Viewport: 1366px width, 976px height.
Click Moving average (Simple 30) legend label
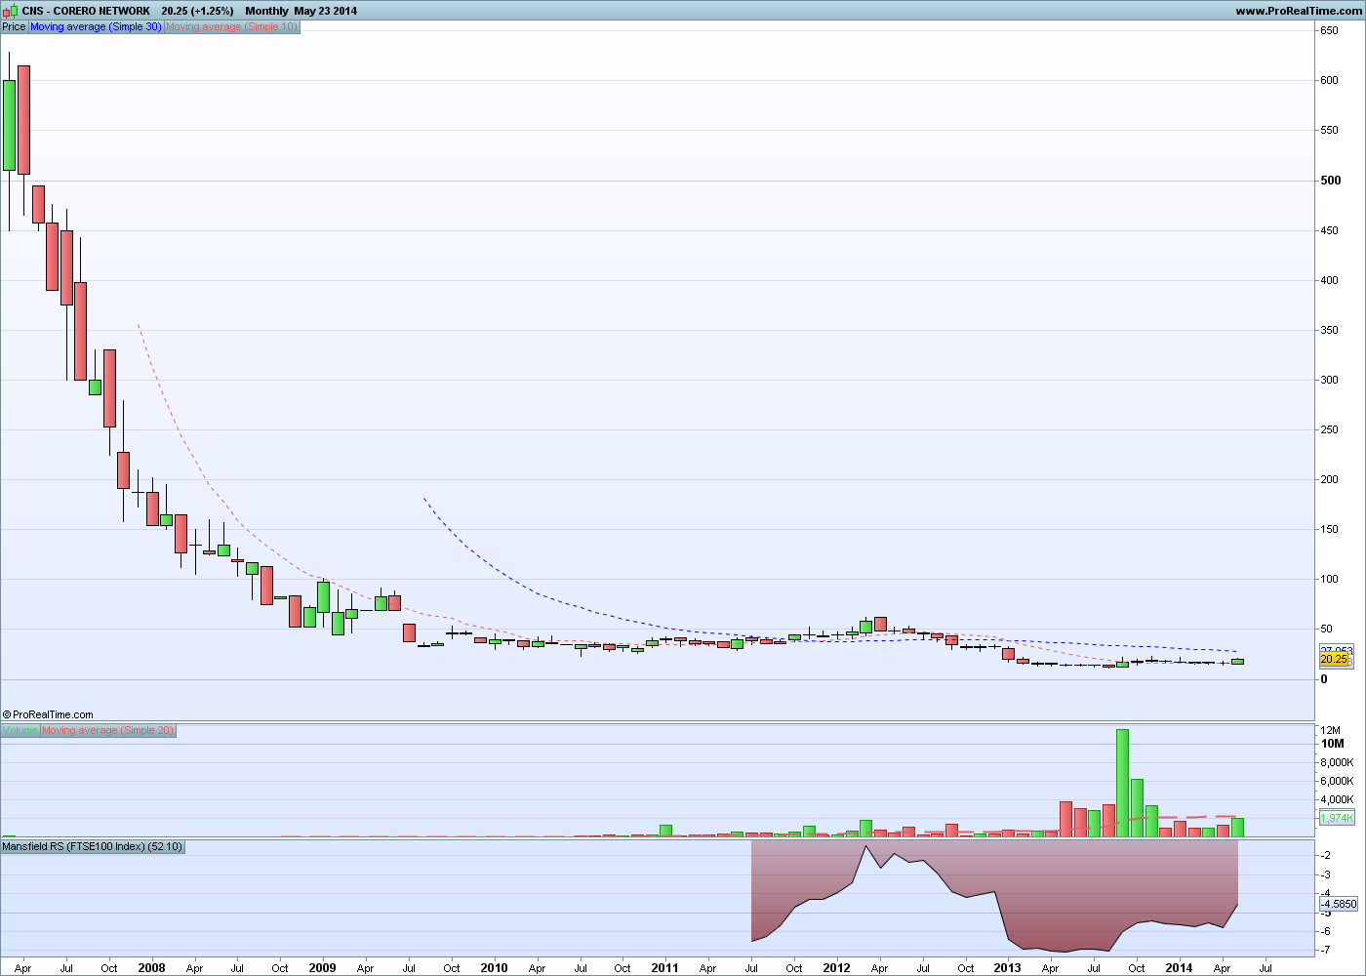[96, 26]
